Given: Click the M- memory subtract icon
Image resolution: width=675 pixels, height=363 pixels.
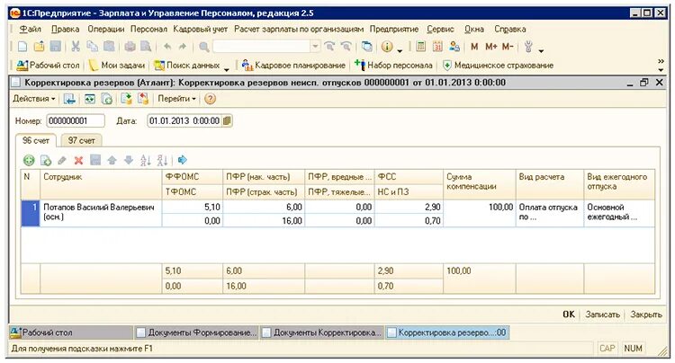Looking at the screenshot, I should [508, 47].
